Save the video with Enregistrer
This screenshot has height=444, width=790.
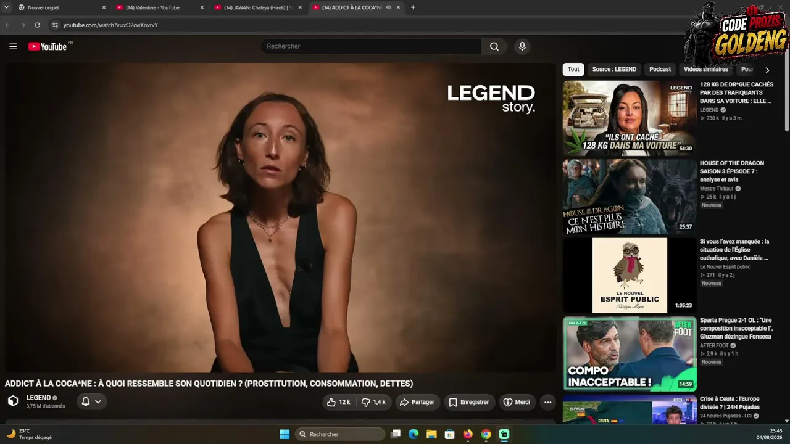click(x=469, y=402)
